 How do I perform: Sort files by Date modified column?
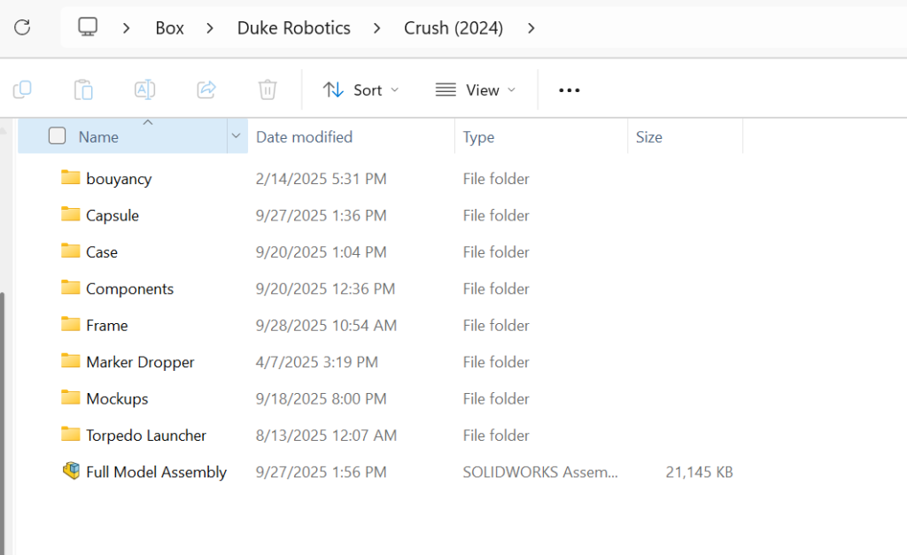tap(304, 136)
